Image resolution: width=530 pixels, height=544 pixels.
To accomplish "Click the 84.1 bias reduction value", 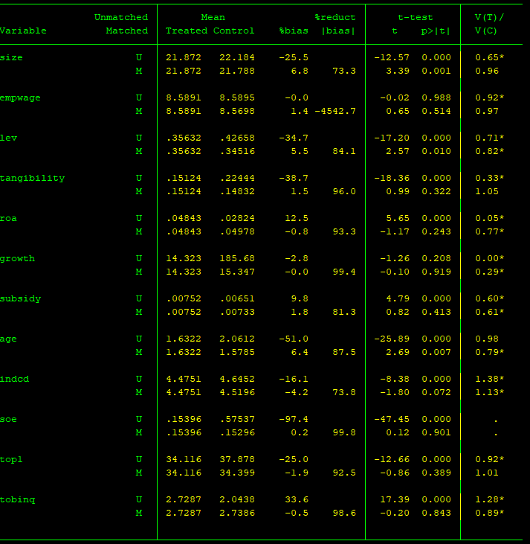I will pyautogui.click(x=344, y=152).
